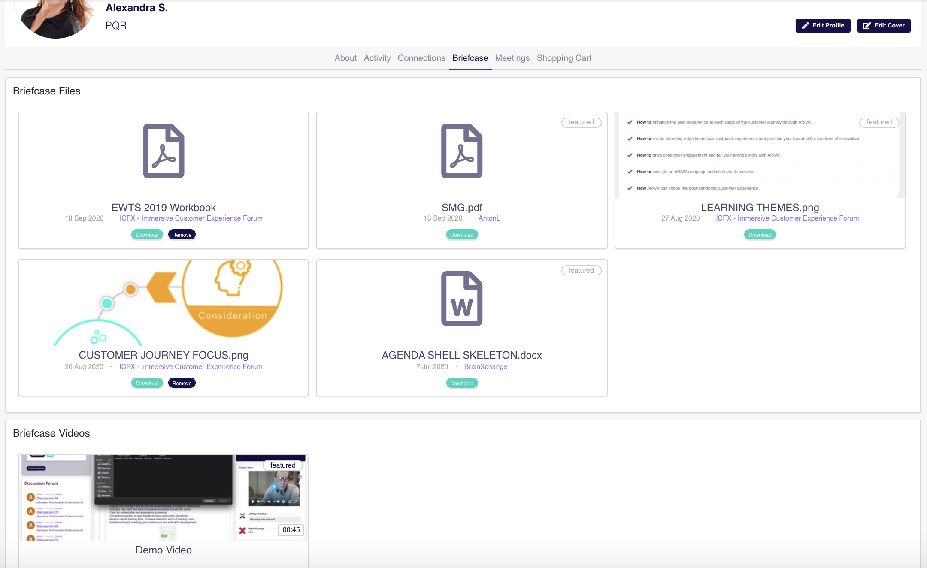Open the LEARNING THEMES.png preview image
927x568 pixels.
tap(760, 155)
